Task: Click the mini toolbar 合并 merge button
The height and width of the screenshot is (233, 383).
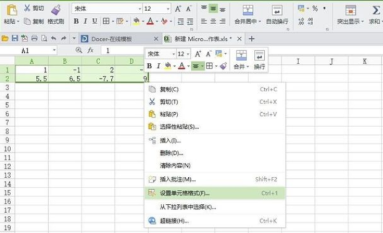Action: [x=242, y=59]
